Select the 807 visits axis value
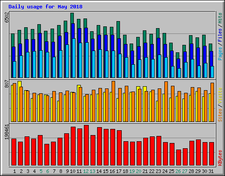The image size is (225, 176). click(7, 84)
